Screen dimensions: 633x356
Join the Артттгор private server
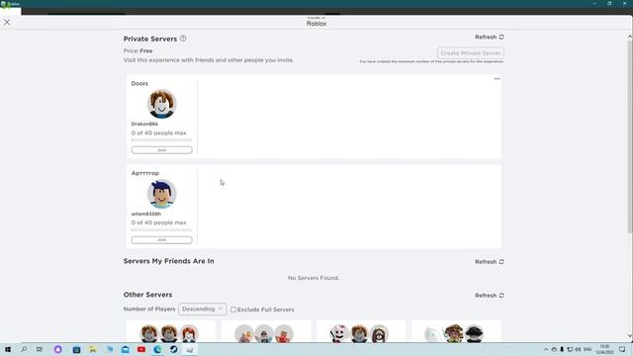tap(161, 240)
